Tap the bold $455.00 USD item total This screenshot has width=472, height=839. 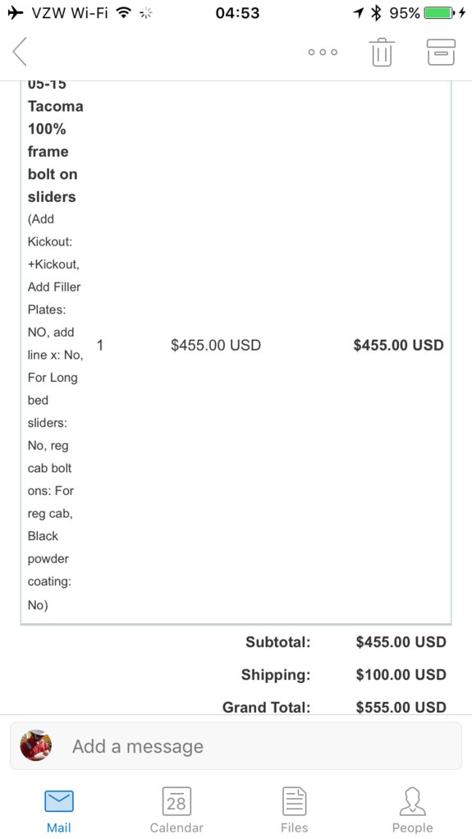(399, 345)
